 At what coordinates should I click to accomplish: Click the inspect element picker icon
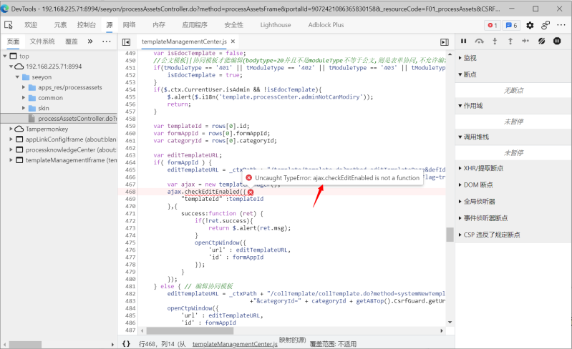coord(8,25)
